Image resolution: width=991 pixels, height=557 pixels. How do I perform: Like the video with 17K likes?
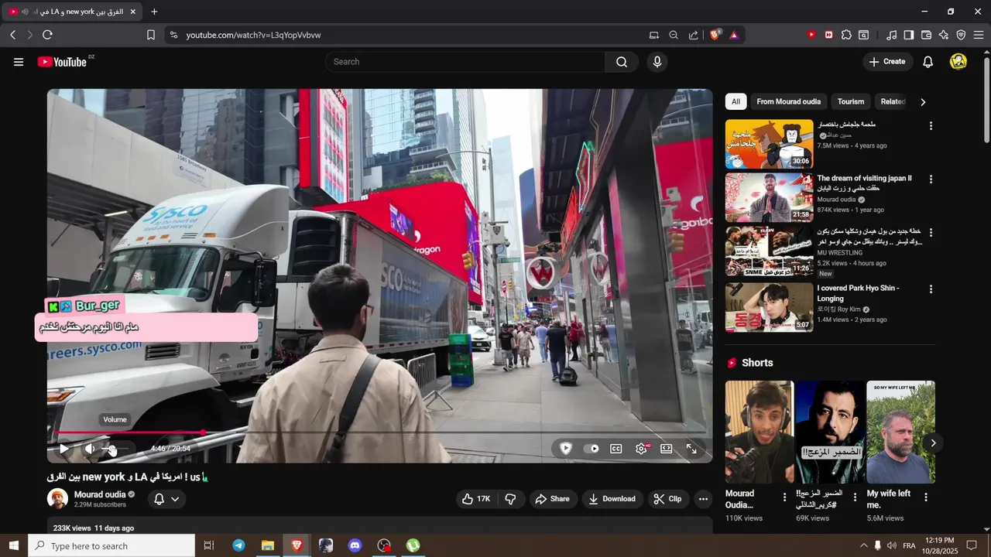[476, 499]
